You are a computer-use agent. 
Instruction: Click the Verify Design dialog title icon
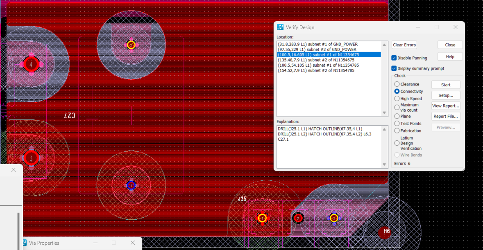[x=280, y=27]
